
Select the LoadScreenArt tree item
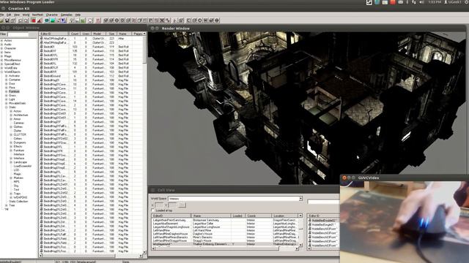click(x=22, y=166)
